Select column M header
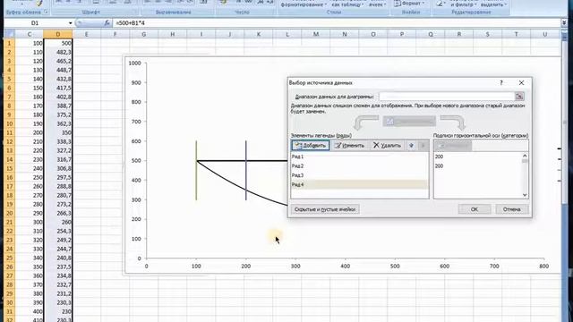Viewport: 573px width, 322px height. point(316,34)
